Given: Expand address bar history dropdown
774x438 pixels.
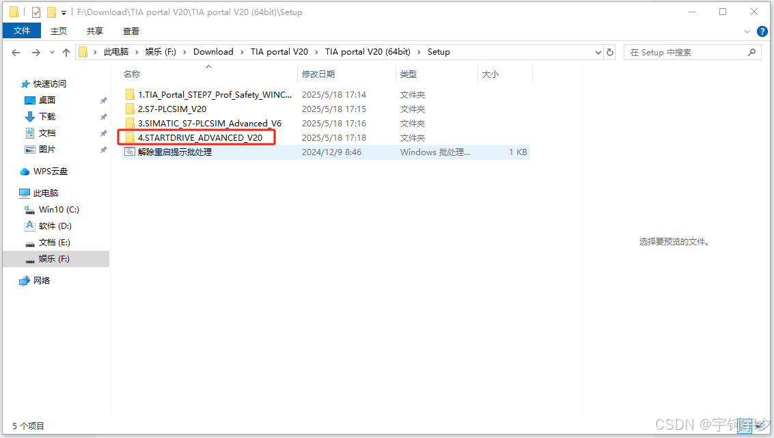Looking at the screenshot, I should 598,53.
